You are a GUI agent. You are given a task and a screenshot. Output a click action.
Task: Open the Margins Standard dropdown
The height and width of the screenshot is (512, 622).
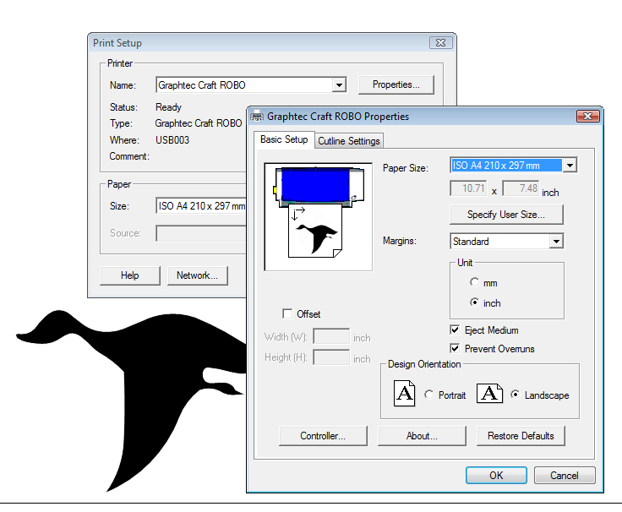coord(557,241)
